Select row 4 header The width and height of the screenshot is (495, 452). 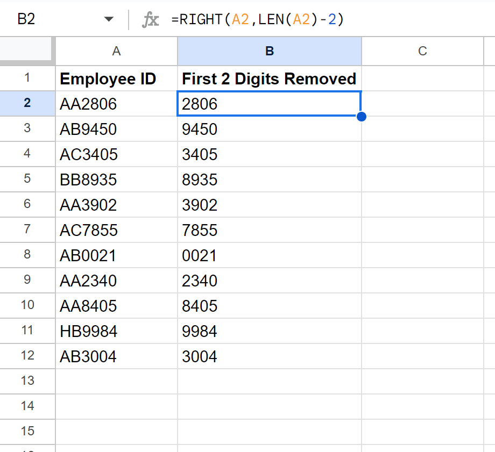coord(27,154)
